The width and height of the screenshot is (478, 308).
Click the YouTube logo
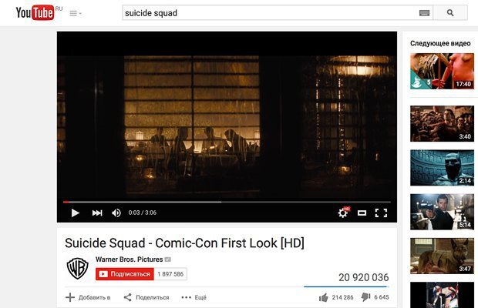tap(35, 12)
